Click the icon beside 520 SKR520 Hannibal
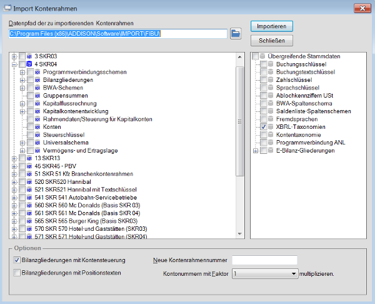The image size is (375, 304). tap(29, 182)
